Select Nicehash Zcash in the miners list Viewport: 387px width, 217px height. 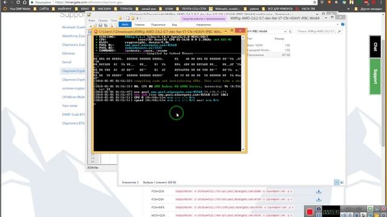[74, 27]
